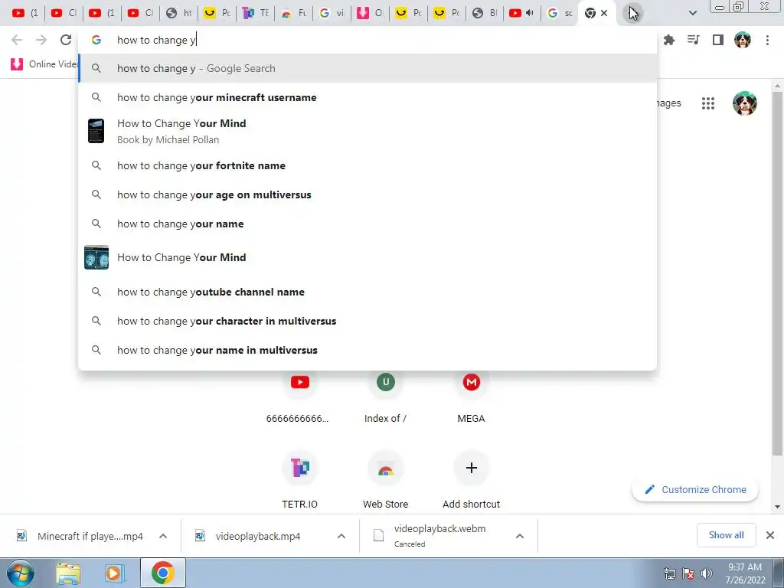
Task: Open the YouTube shortcut tile
Action: click(x=300, y=383)
